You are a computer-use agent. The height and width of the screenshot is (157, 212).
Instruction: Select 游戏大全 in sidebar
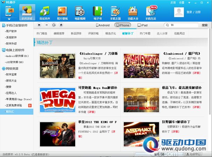click(x=11, y=81)
